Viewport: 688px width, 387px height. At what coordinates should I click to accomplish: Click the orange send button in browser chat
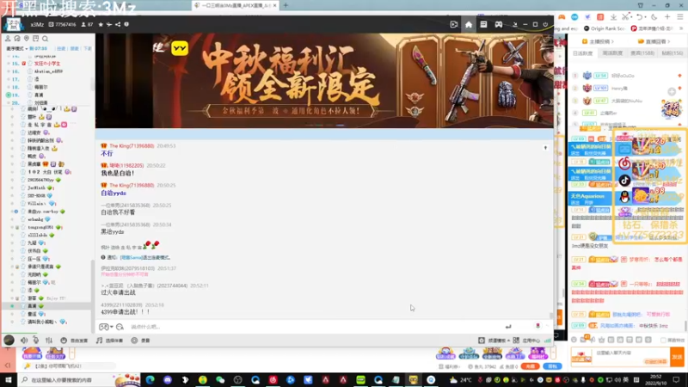677,357
